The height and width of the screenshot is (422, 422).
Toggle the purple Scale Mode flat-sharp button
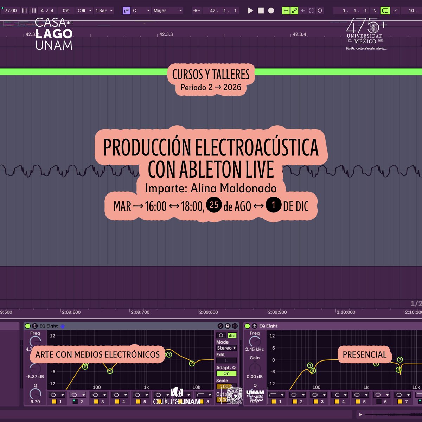tap(127, 11)
